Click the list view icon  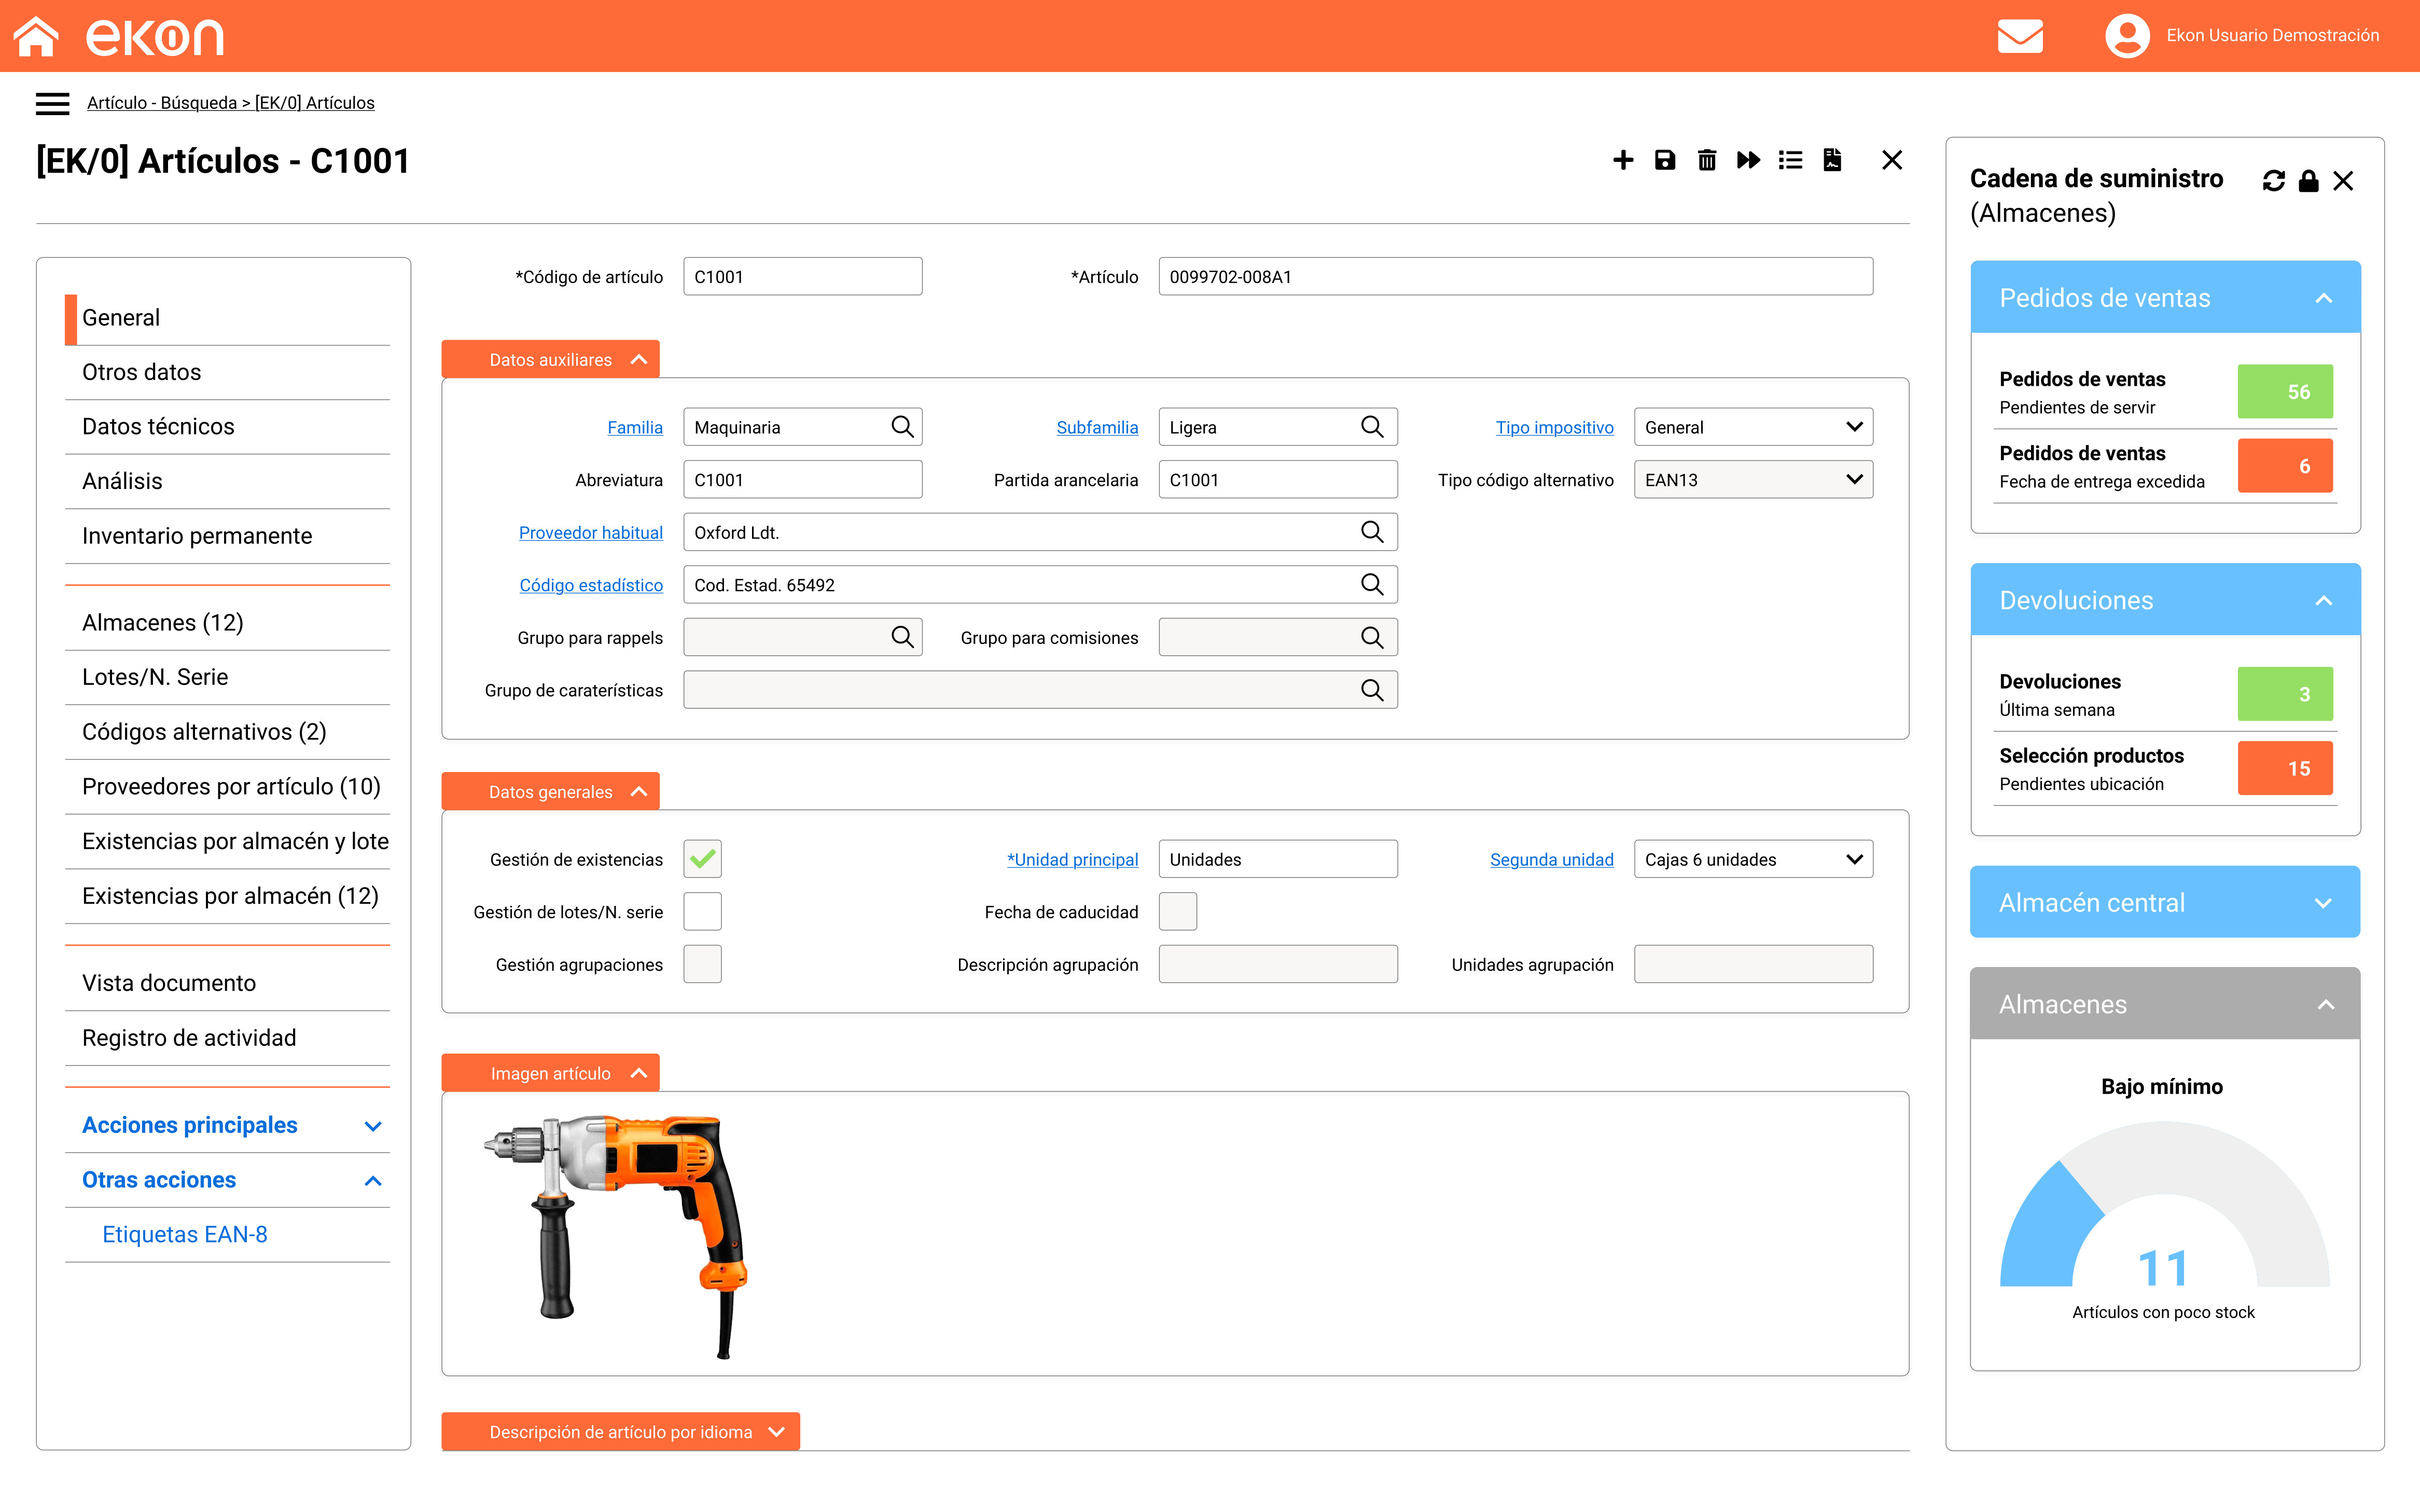pos(1790,160)
